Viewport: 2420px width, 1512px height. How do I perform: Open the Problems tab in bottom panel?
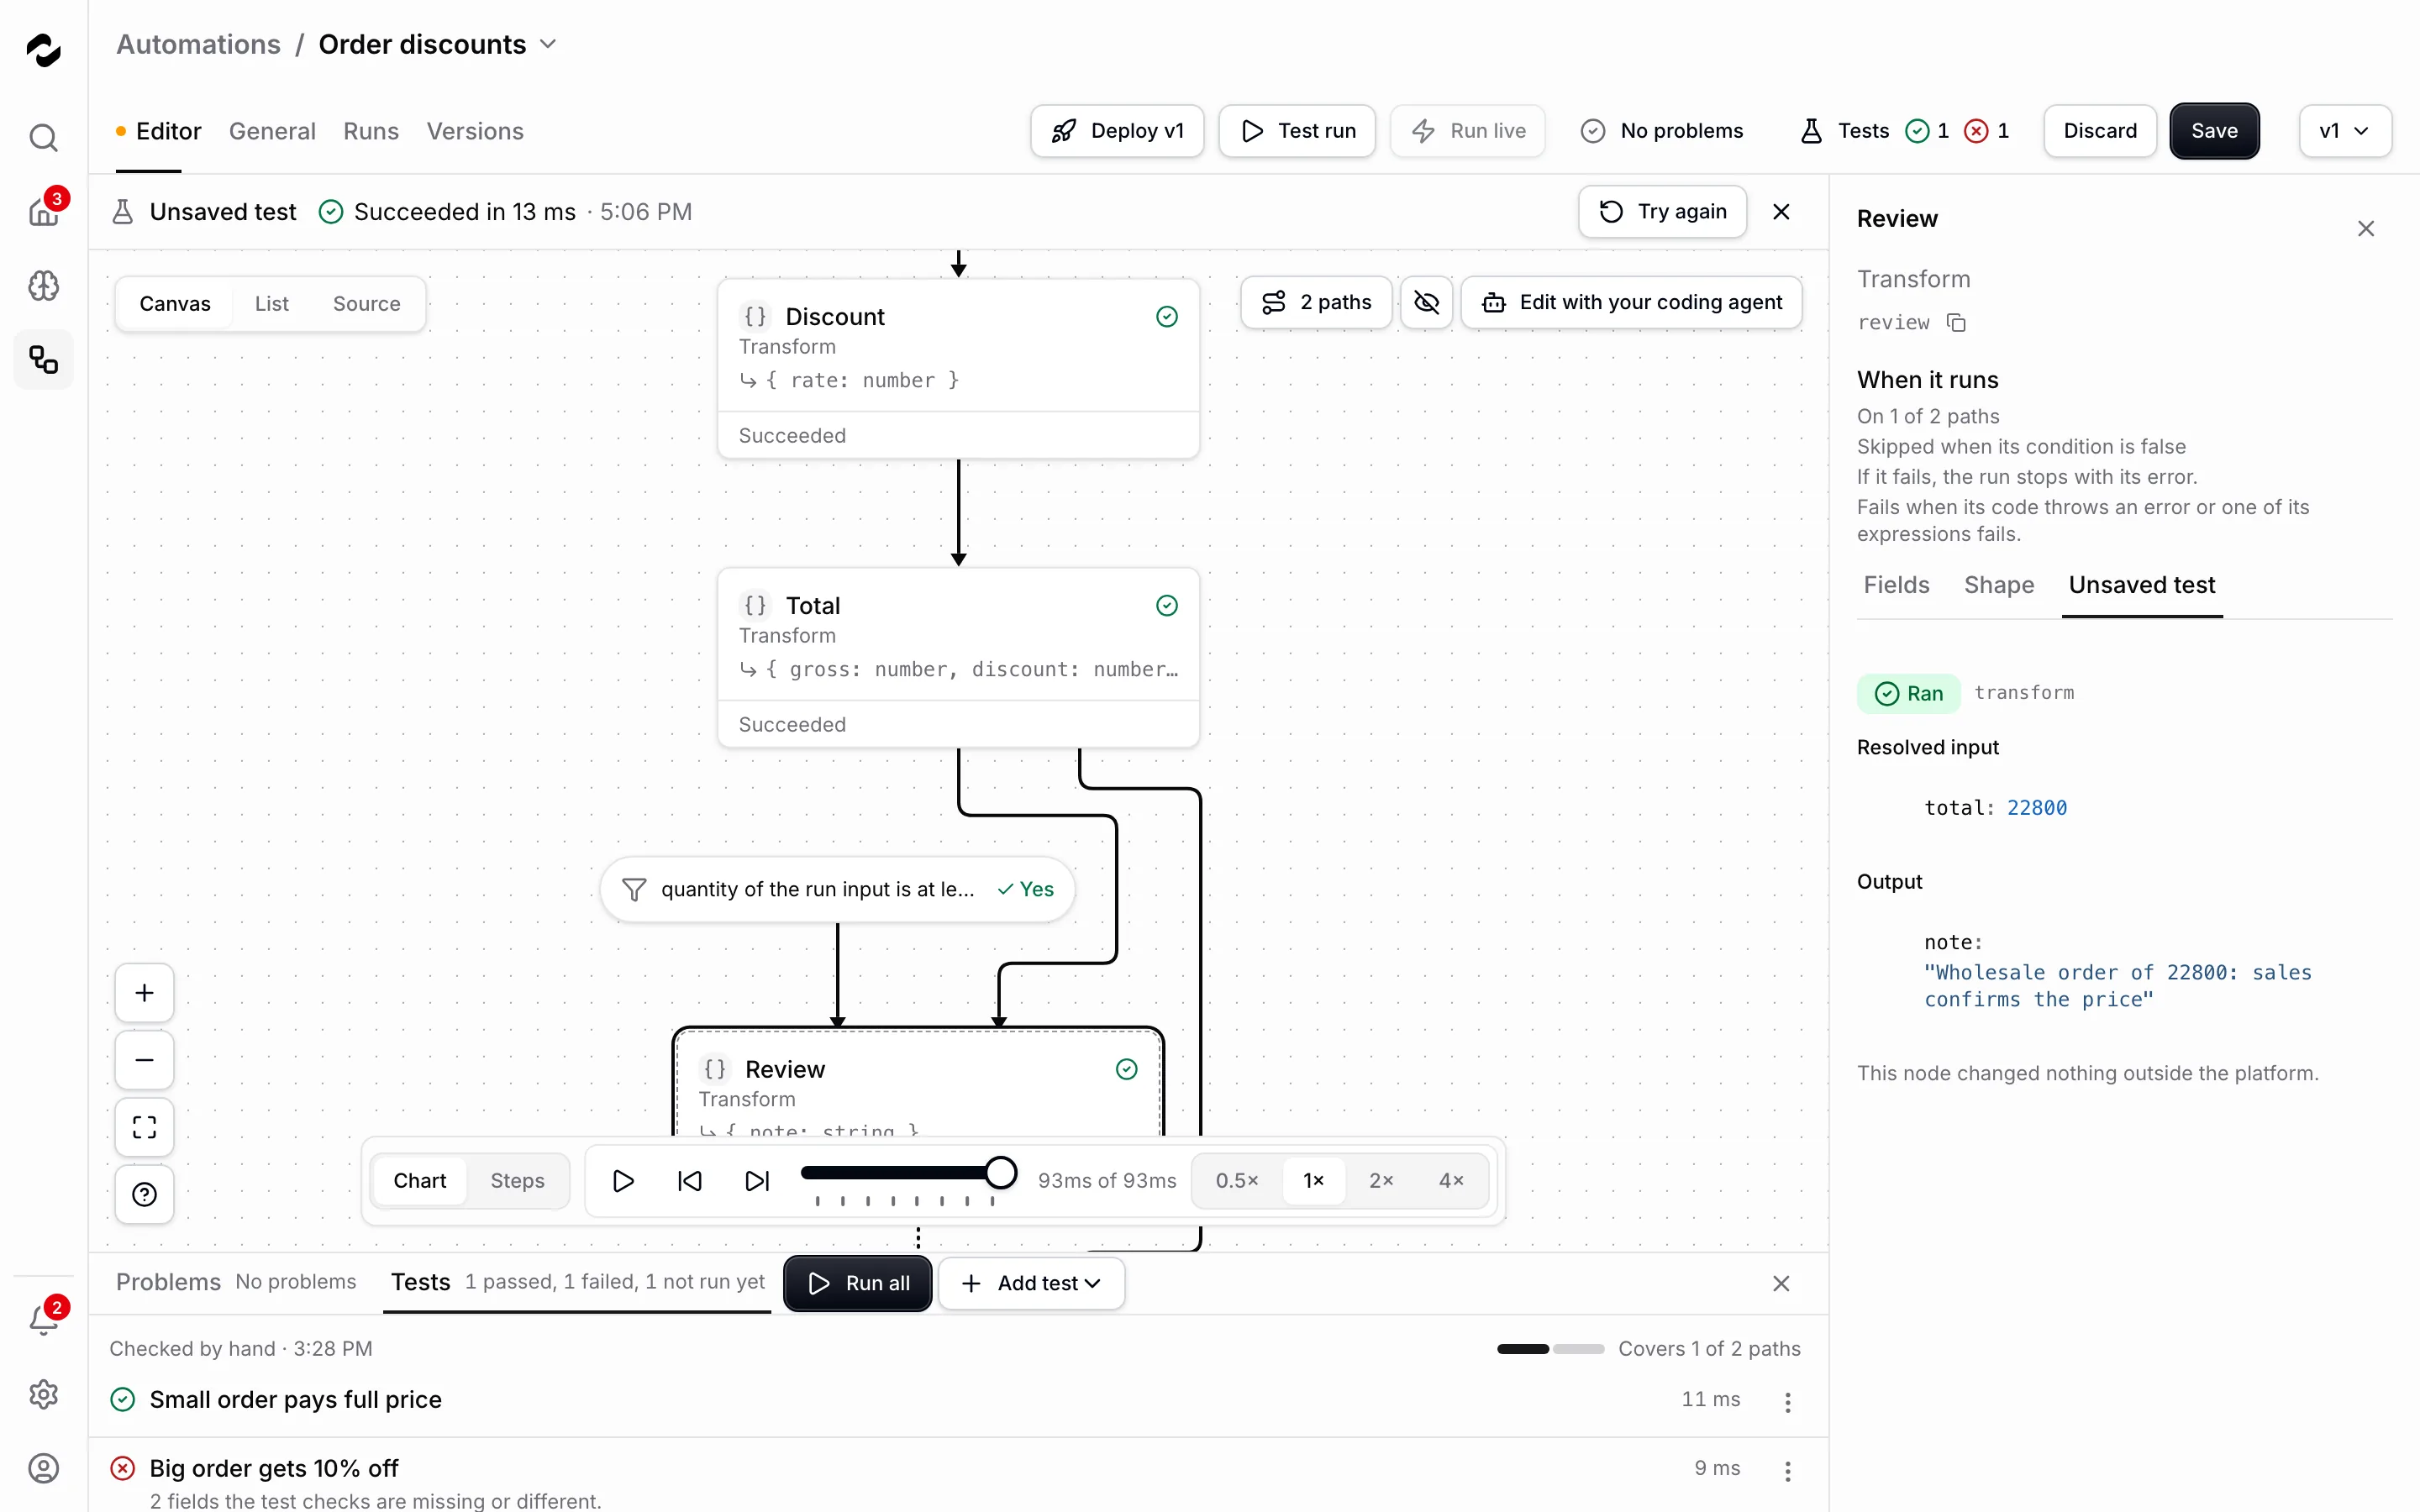click(x=168, y=1282)
